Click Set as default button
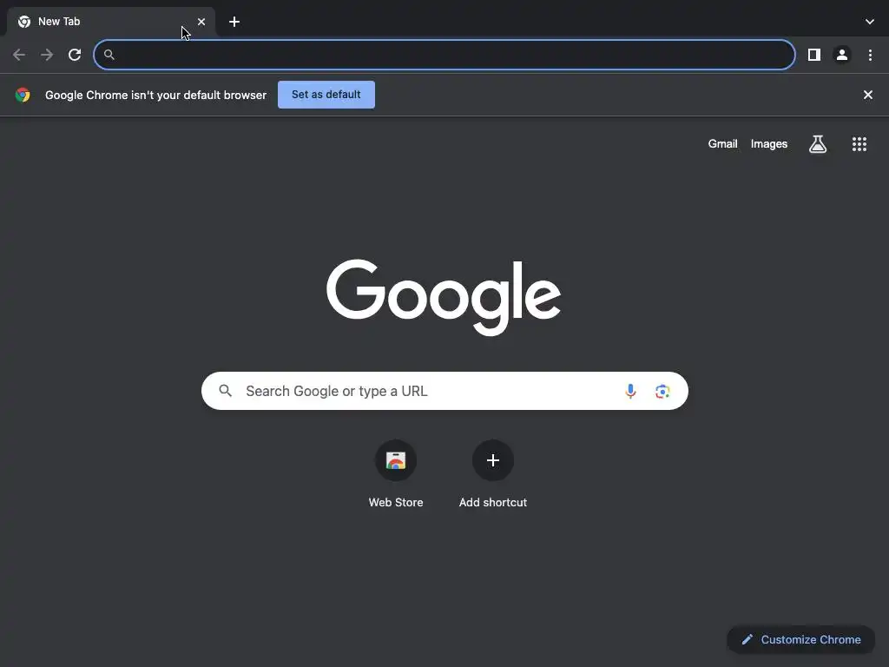Viewport: 889px width, 667px height. pos(326,95)
